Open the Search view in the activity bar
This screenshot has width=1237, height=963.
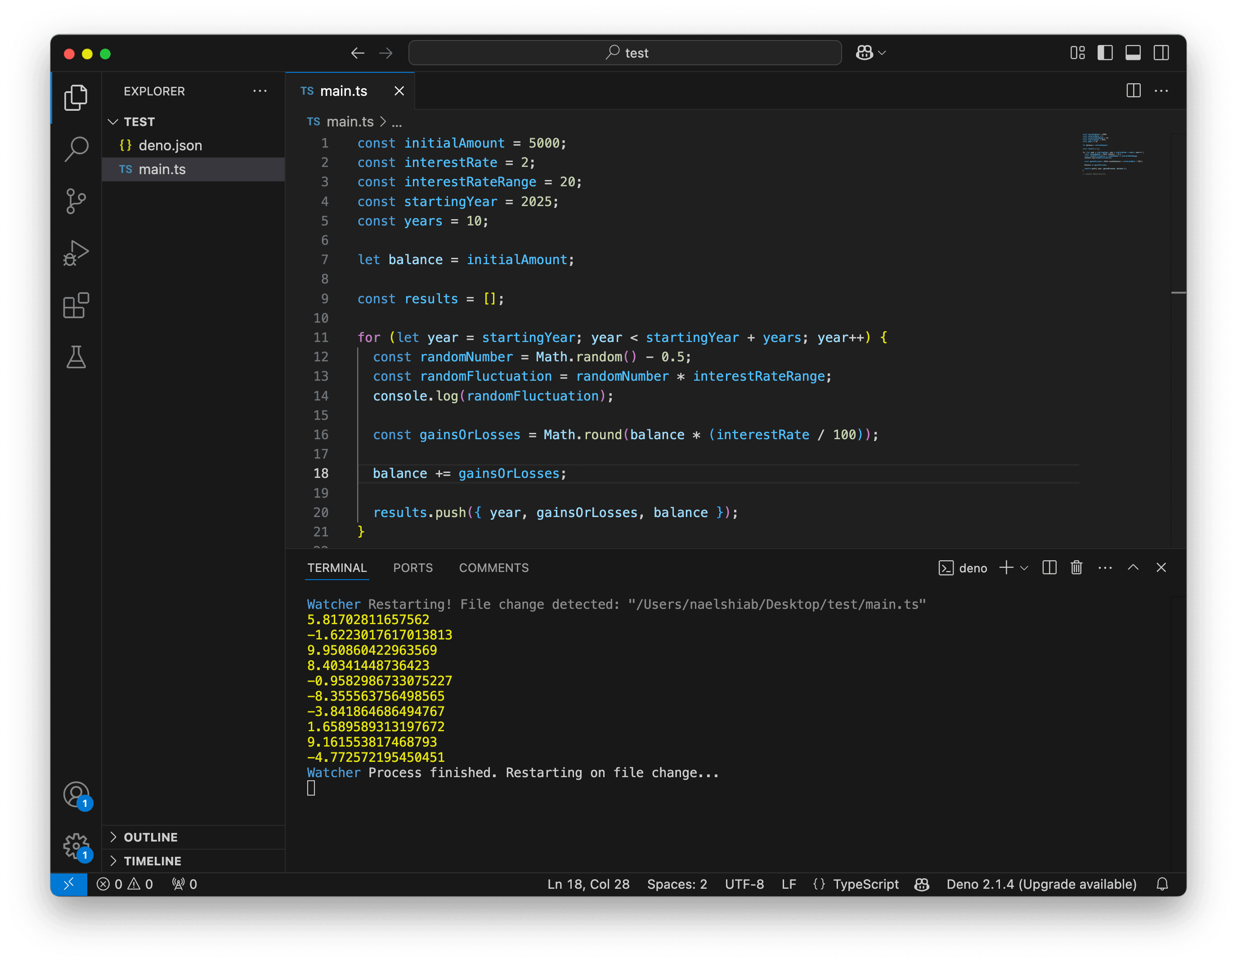76,149
